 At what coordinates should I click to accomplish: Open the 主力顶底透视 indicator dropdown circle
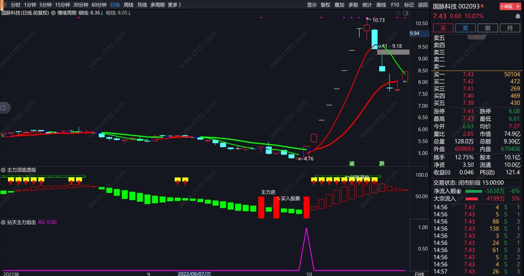(3, 170)
